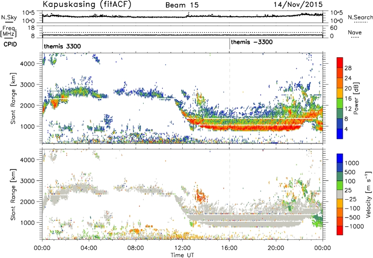Select the Power colorbar tick label '20'
373x258 pixels.
click(x=348, y=88)
